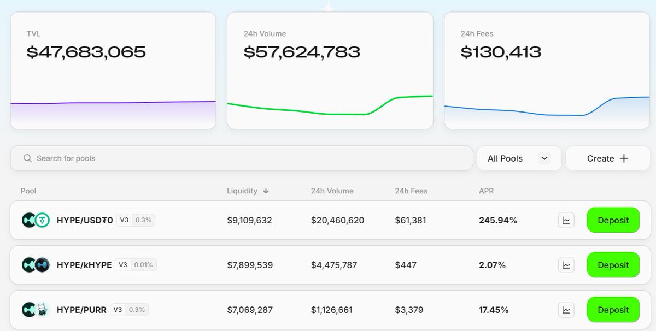
Task: Sort by 24h Fees column header
Action: pyautogui.click(x=411, y=191)
